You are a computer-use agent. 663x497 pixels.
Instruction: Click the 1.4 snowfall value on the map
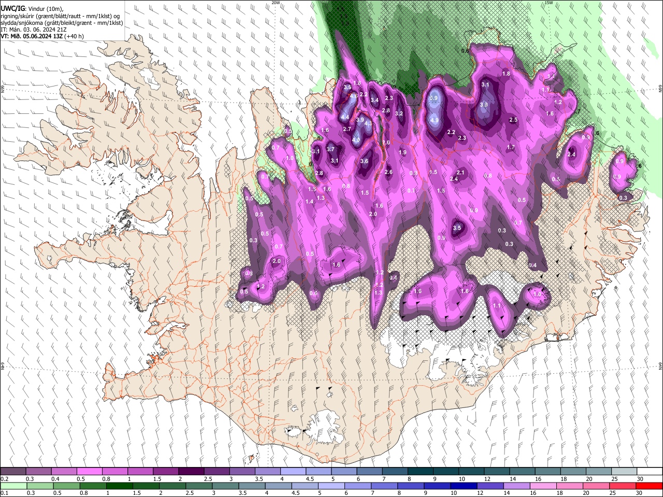pyautogui.click(x=310, y=201)
